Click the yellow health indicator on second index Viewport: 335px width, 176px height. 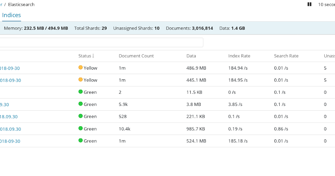click(80, 80)
